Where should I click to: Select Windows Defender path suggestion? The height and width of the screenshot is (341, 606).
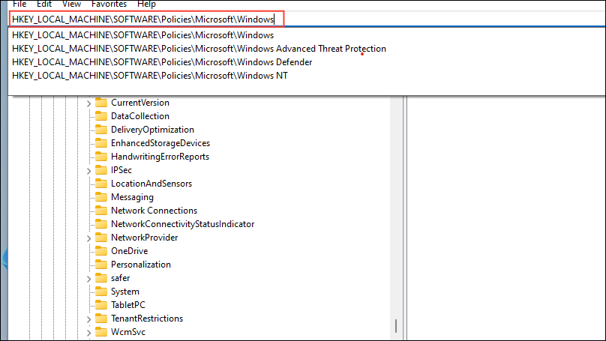coord(162,62)
